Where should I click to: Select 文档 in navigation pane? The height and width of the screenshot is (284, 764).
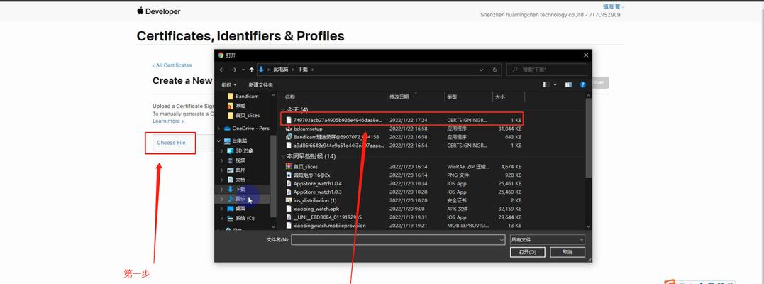236,180
